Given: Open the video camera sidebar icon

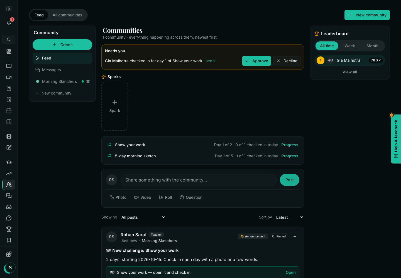Looking at the screenshot, I should click(x=9, y=77).
